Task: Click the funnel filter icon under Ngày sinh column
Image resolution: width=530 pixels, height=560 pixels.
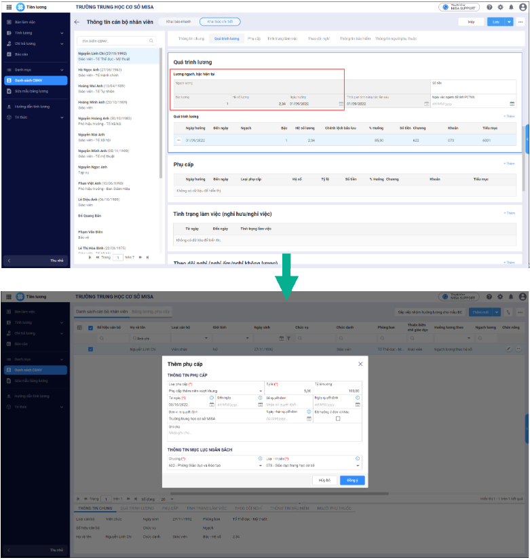Action: [x=288, y=338]
